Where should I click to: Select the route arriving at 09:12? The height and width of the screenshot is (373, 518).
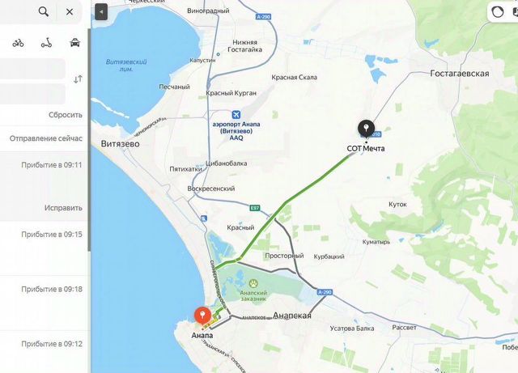click(x=44, y=352)
